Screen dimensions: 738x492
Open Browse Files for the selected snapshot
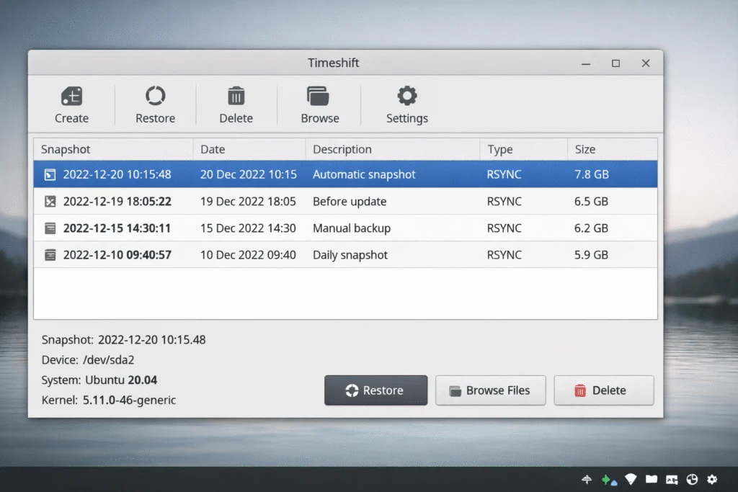pos(490,390)
